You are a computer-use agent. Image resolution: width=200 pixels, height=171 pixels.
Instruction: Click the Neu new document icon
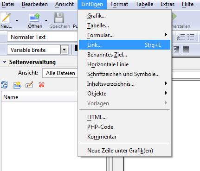click(6, 18)
